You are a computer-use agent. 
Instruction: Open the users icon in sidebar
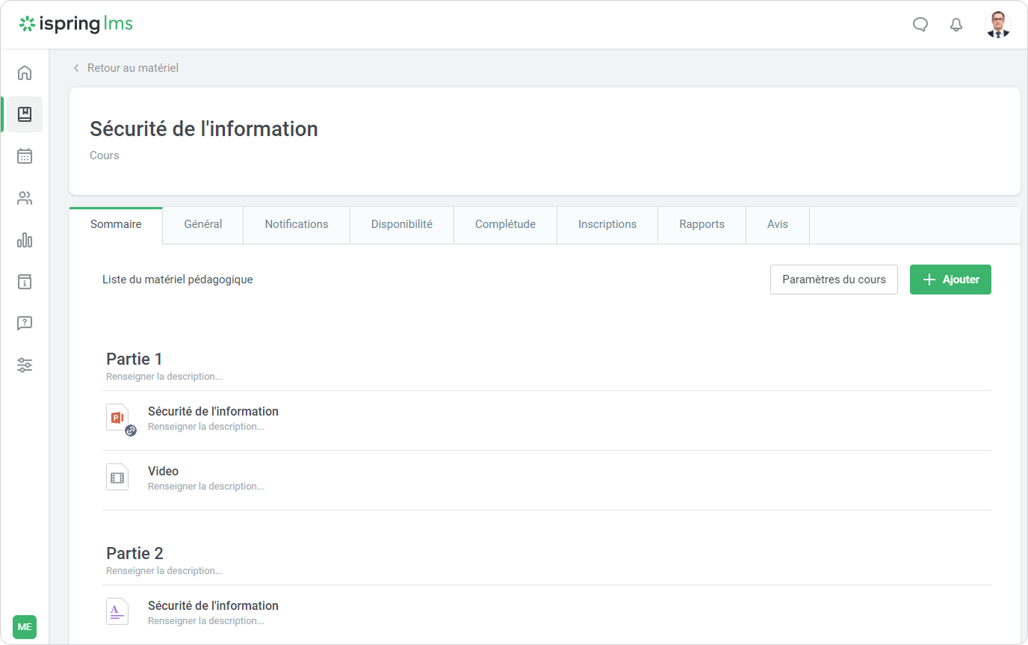(25, 198)
